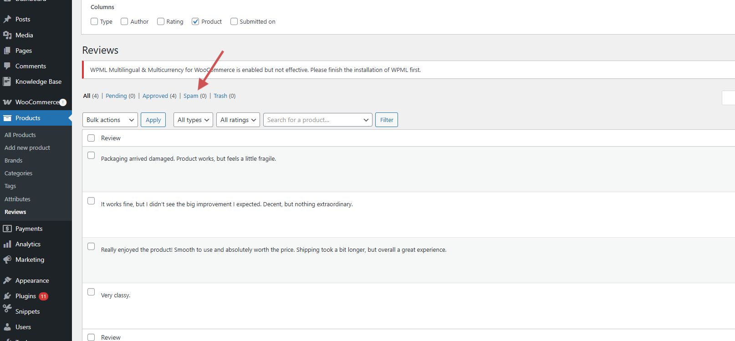Image resolution: width=735 pixels, height=341 pixels.
Task: Click the Comments speech bubble icon
Action: point(7,66)
